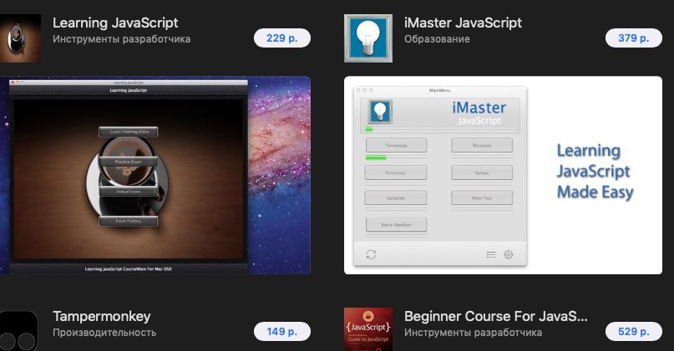674x351 pixels.
Task: View the iMaster JavaScript screenshot preview
Action: 503,175
